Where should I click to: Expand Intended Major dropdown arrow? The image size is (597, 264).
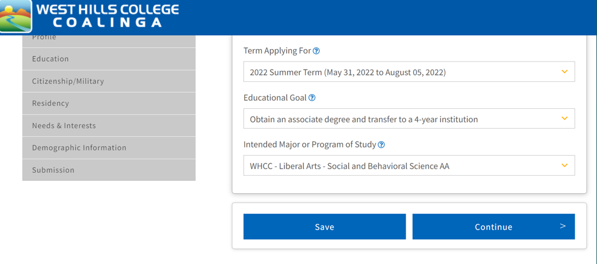point(564,165)
